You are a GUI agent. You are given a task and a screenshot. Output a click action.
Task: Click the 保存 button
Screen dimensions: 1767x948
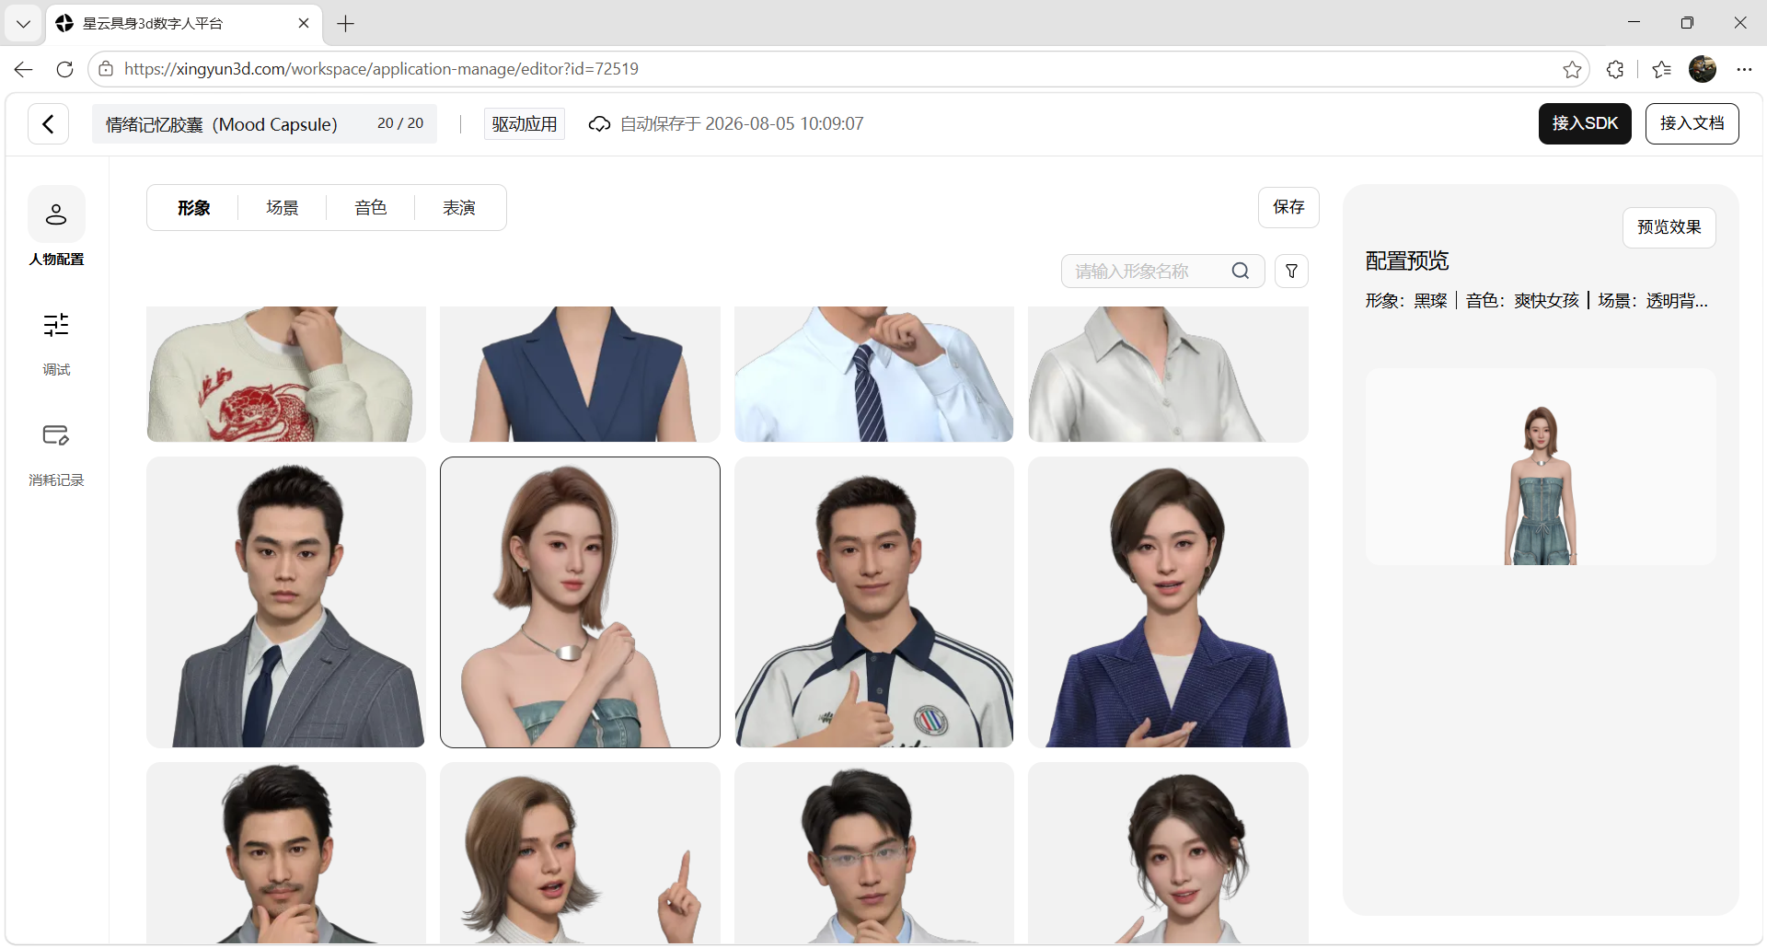(x=1288, y=207)
